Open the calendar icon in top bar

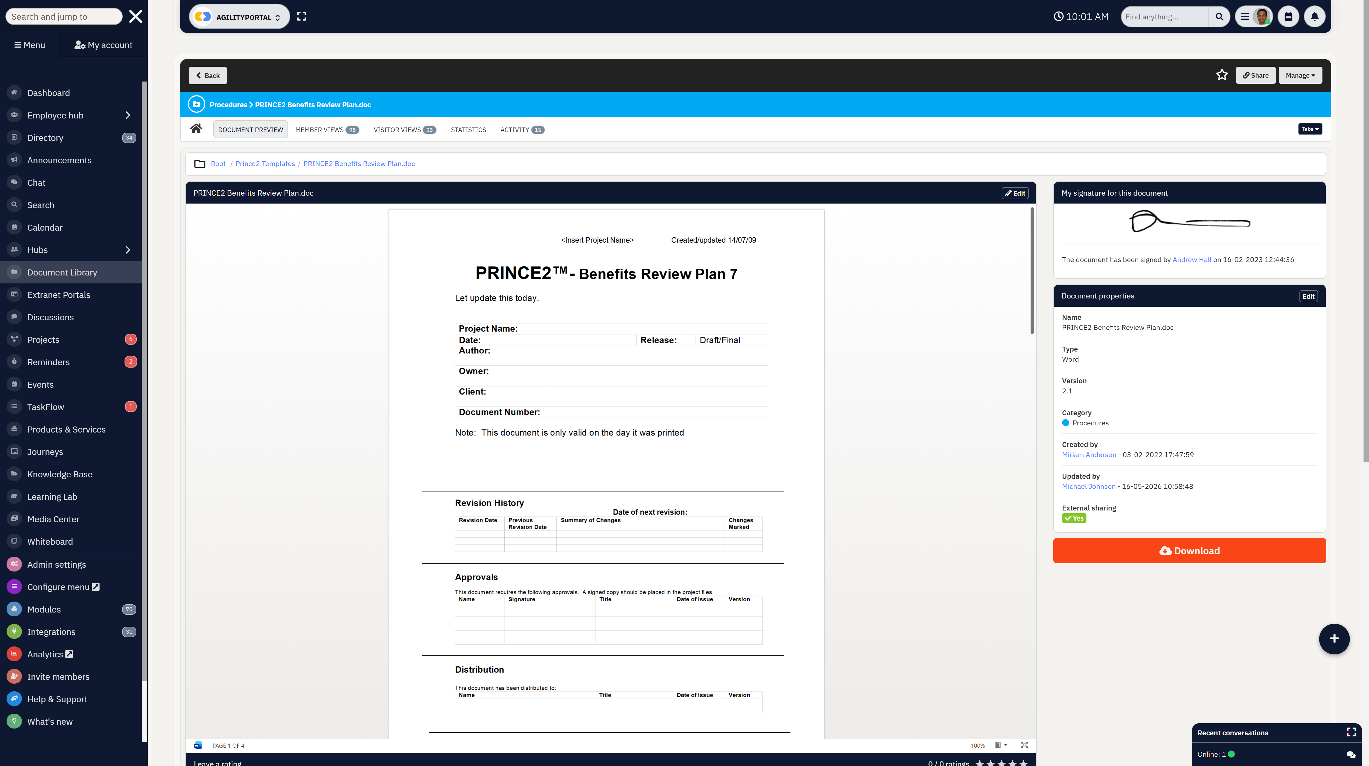pyautogui.click(x=1288, y=16)
